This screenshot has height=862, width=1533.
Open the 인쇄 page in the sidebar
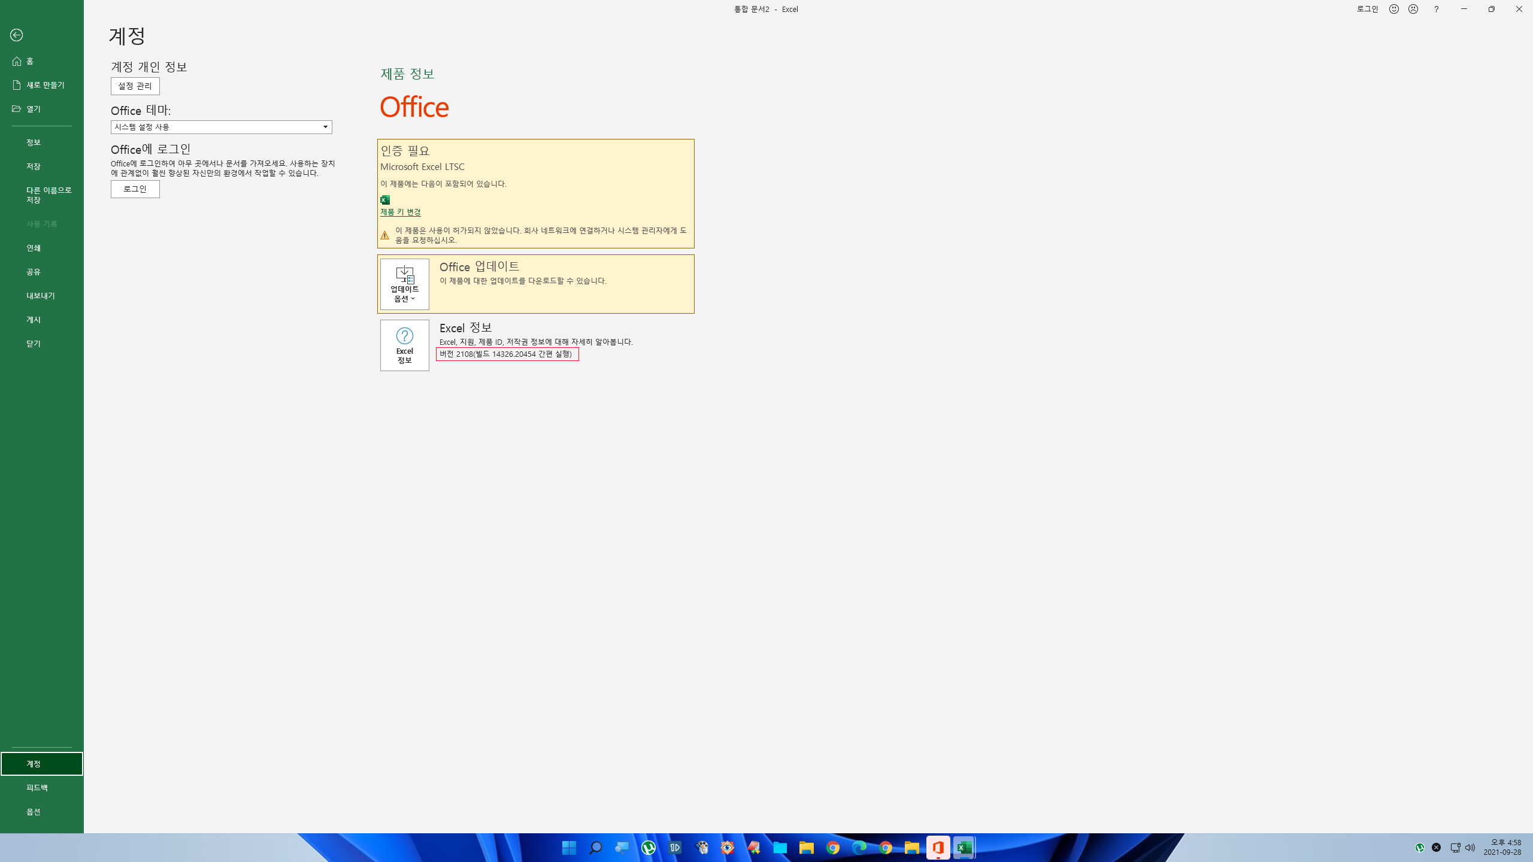click(34, 248)
